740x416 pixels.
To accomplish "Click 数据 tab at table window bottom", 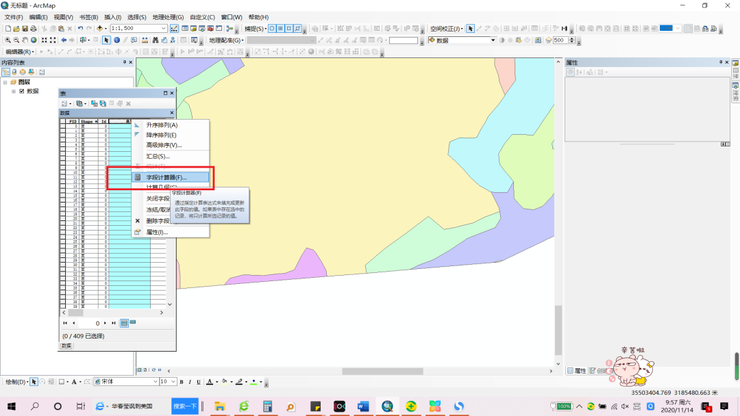I will pyautogui.click(x=66, y=346).
